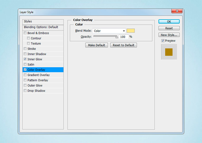Tick the Contour checkbox
The image size is (202, 143).
click(29, 38)
